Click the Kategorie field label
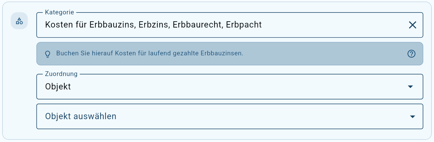434x142 pixels. click(x=60, y=13)
